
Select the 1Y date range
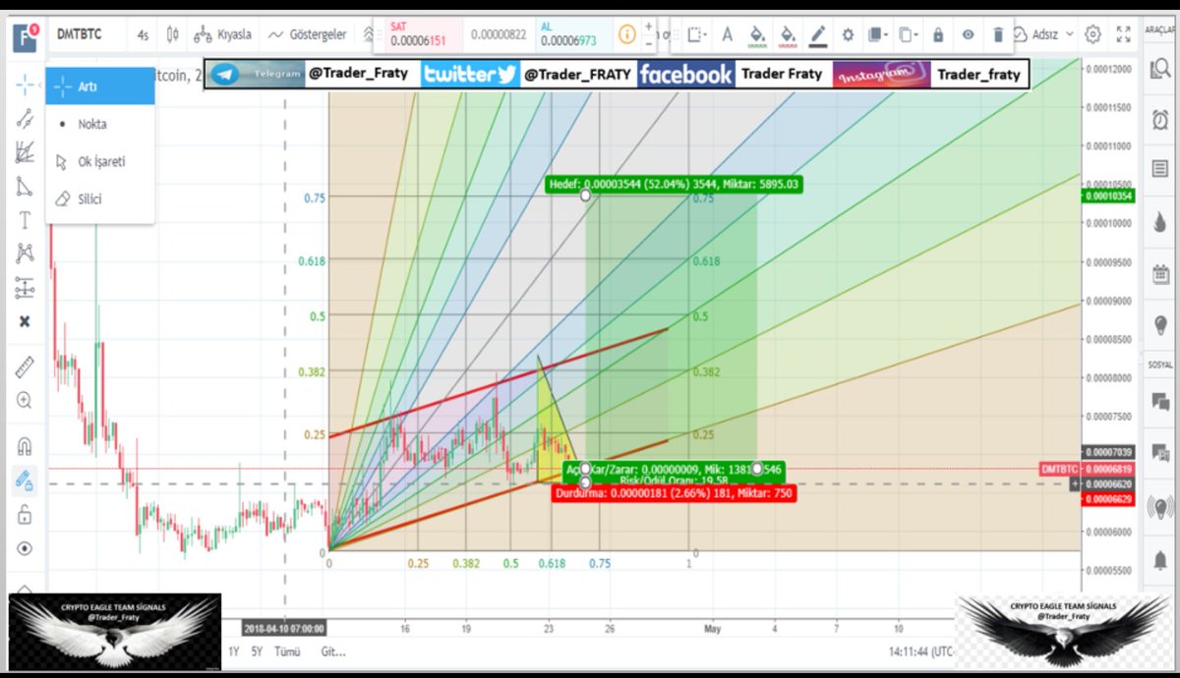pos(234,651)
